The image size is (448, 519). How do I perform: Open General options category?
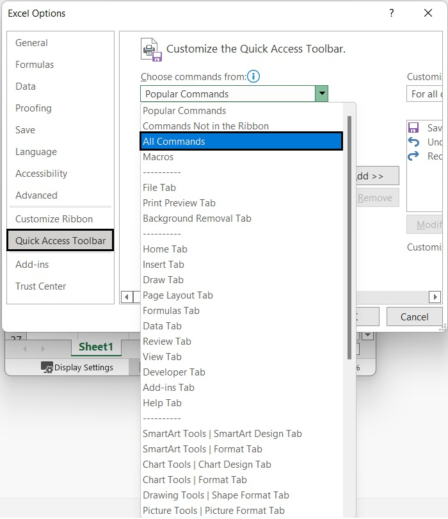click(61, 43)
